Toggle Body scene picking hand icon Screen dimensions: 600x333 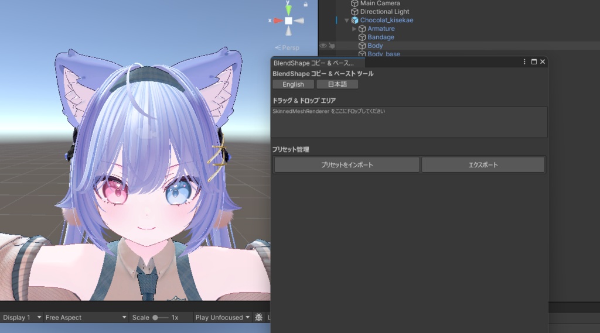332,46
